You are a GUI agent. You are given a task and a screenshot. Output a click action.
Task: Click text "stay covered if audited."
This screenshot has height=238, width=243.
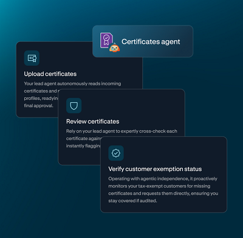click(x=132, y=201)
